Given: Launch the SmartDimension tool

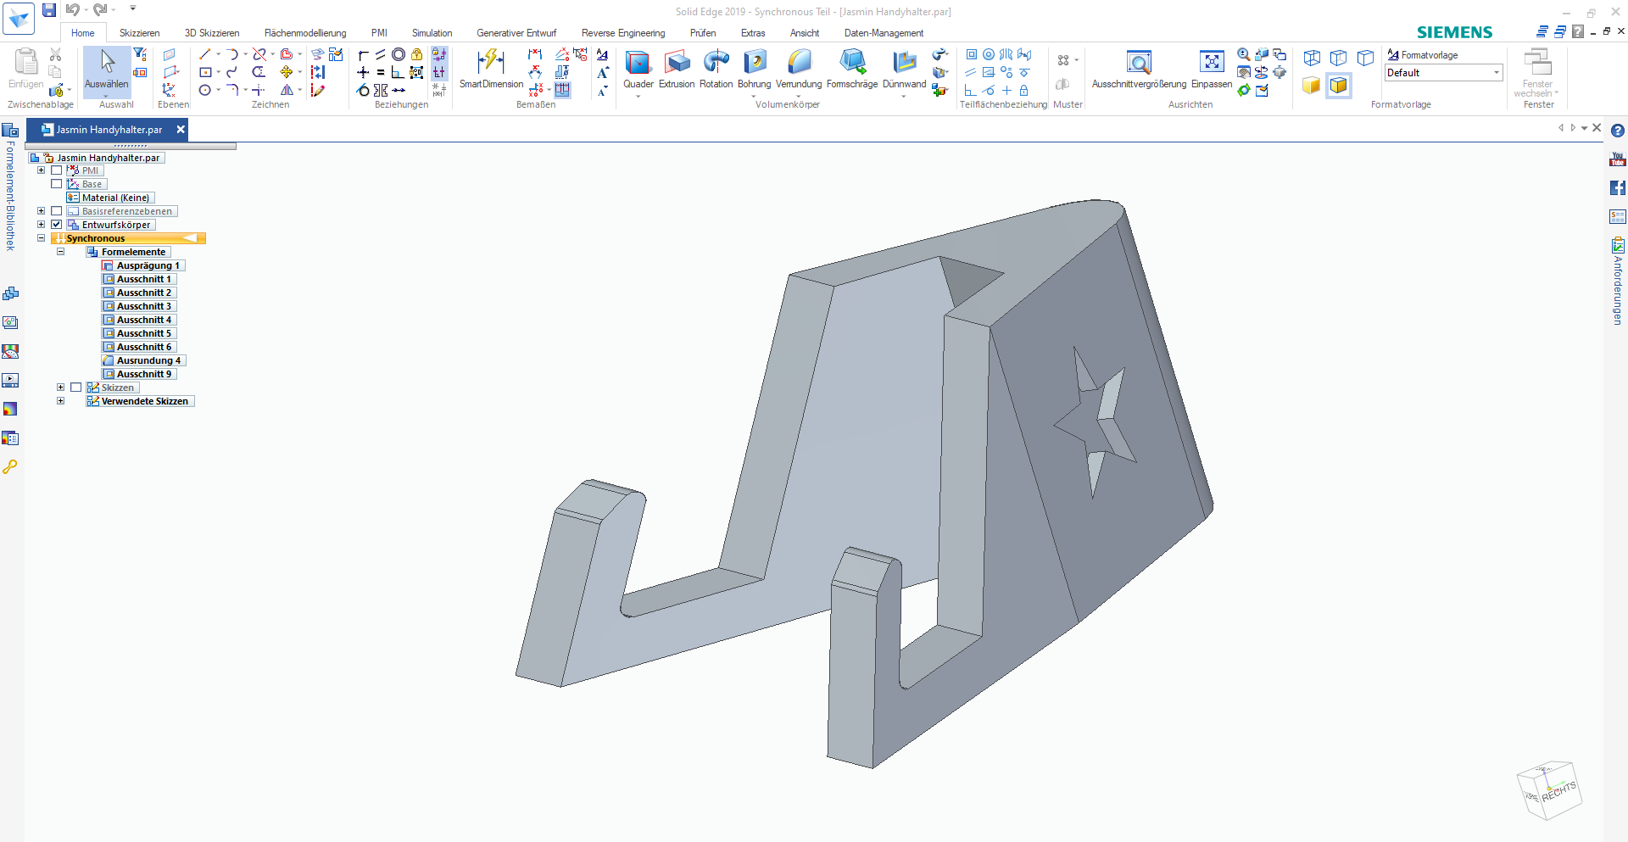Looking at the screenshot, I should [491, 69].
